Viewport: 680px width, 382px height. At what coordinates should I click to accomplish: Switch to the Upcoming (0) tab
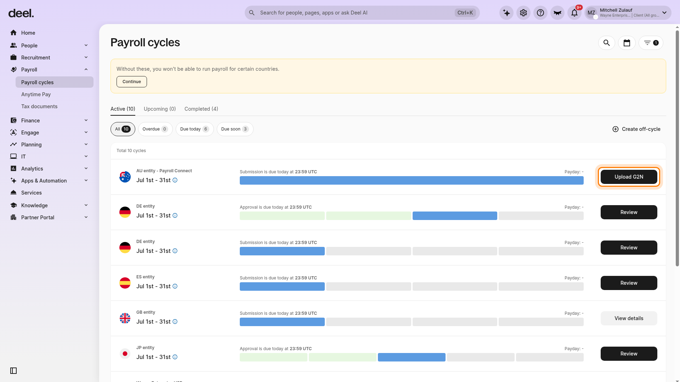[160, 109]
